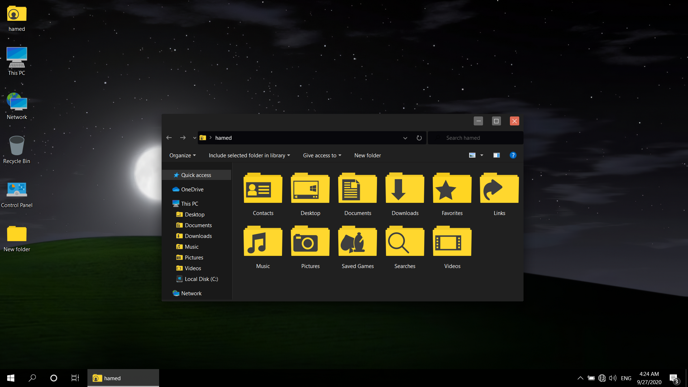Image resolution: width=688 pixels, height=387 pixels.
Task: Open the Downloads folder icon
Action: [x=405, y=188]
